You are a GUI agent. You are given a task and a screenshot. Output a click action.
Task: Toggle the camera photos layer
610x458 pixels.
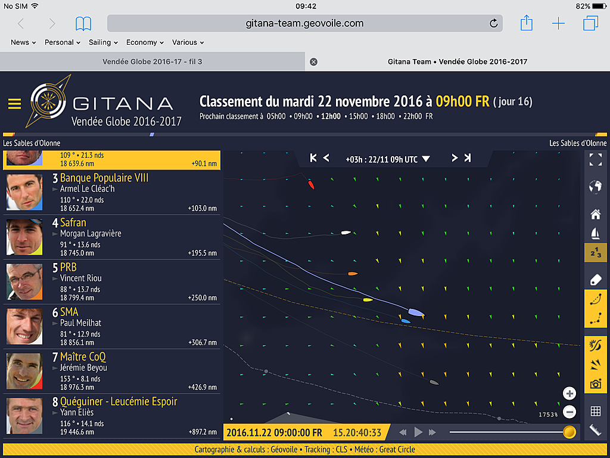[596, 384]
